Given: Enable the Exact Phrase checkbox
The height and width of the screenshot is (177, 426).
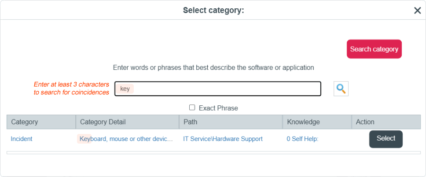Looking at the screenshot, I should [192, 108].
